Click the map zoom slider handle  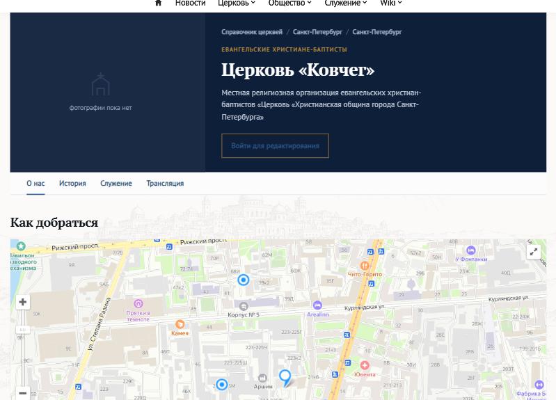point(23,330)
